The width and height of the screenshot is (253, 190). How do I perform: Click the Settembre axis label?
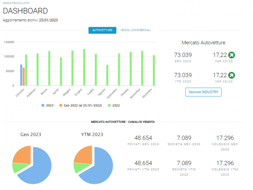112,94
